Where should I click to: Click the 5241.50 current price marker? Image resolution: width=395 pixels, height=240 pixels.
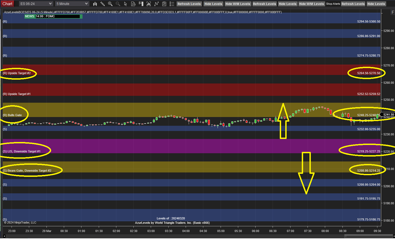click(387, 115)
